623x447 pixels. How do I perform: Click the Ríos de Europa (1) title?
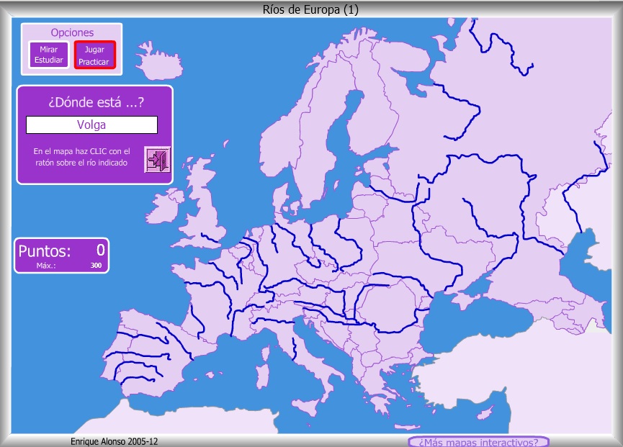(310, 9)
